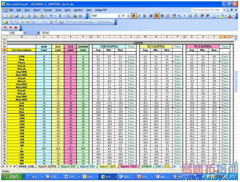Open the Name Box dropdown next to U60
This screenshot has width=240, height=182.
click(x=25, y=33)
